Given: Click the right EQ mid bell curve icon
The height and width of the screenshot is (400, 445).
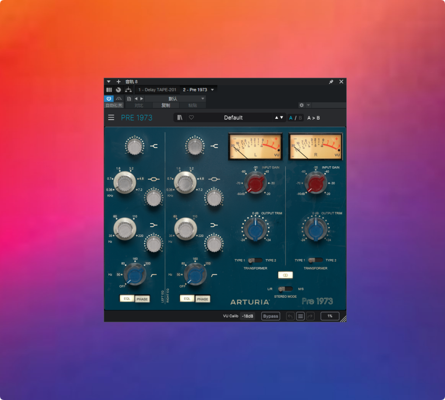Looking at the screenshot, I should pos(214,179).
